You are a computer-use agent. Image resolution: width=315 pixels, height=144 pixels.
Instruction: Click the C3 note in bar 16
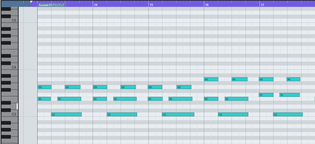coord(233,115)
